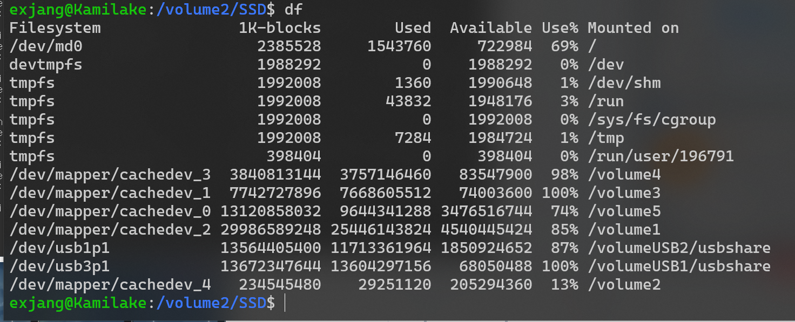Click the available value 4540445424
Viewport: 795px width, 322px height.
click(x=487, y=230)
